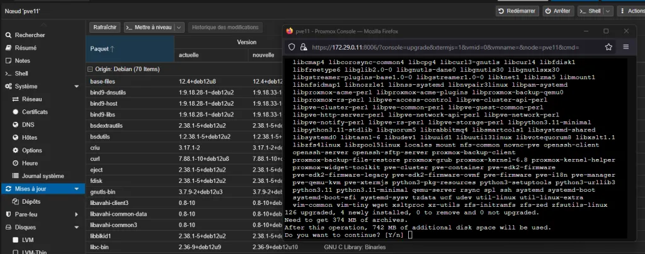Click the Certificats badge icon
Viewport: 645px width, 254px height.
click(15, 112)
